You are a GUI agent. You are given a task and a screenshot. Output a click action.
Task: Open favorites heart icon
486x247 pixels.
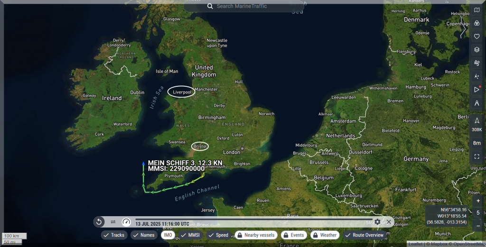tap(477, 37)
